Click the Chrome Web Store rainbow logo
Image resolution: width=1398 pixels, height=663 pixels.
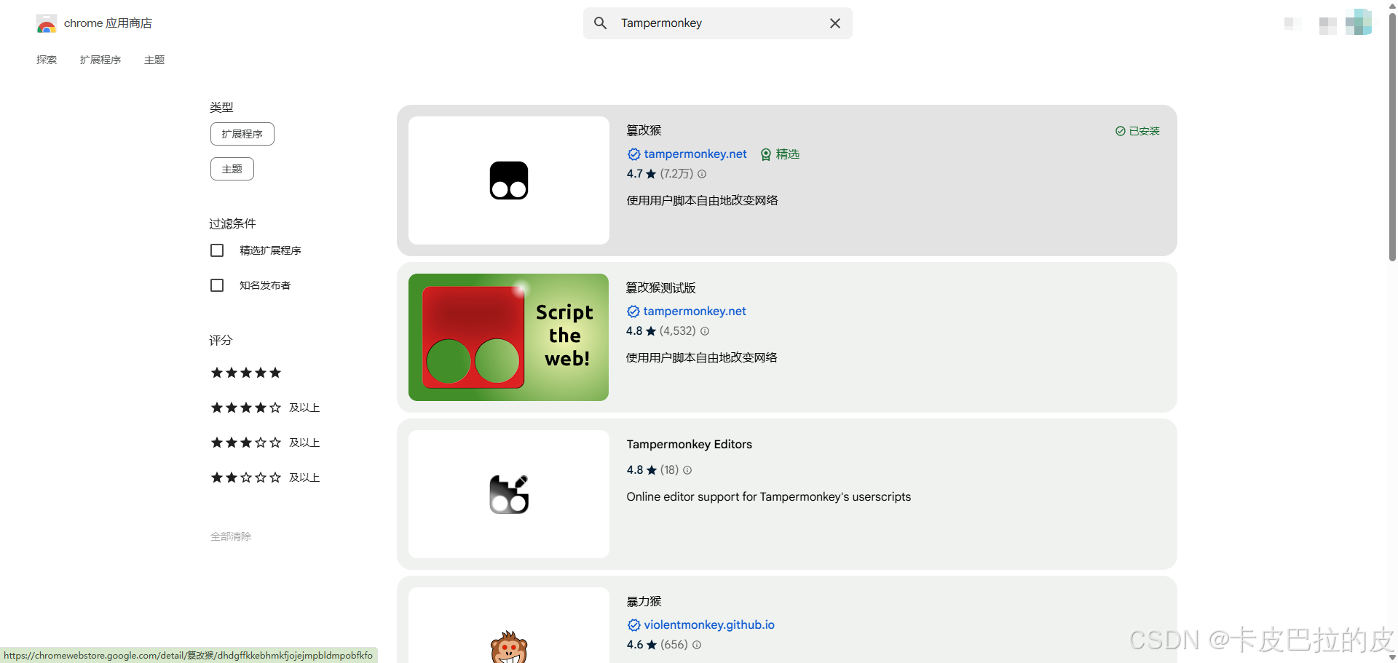point(47,23)
